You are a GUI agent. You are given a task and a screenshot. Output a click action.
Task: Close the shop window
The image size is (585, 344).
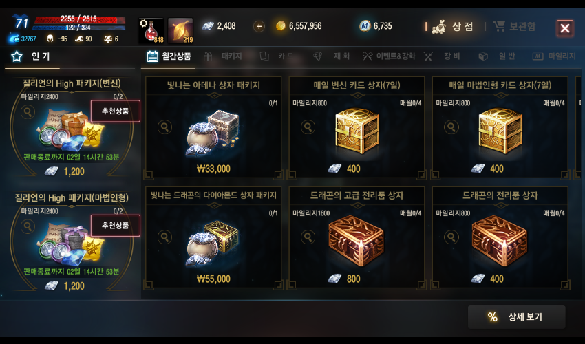565,28
